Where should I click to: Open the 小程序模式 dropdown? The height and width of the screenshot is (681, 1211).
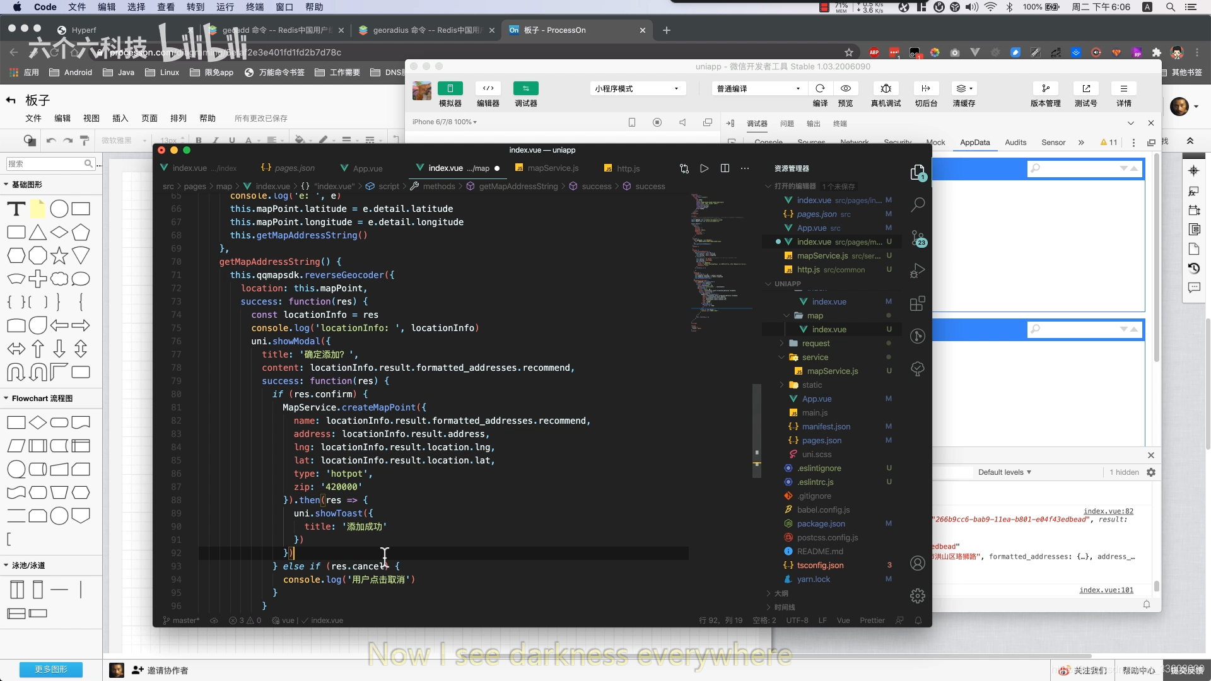pos(637,89)
